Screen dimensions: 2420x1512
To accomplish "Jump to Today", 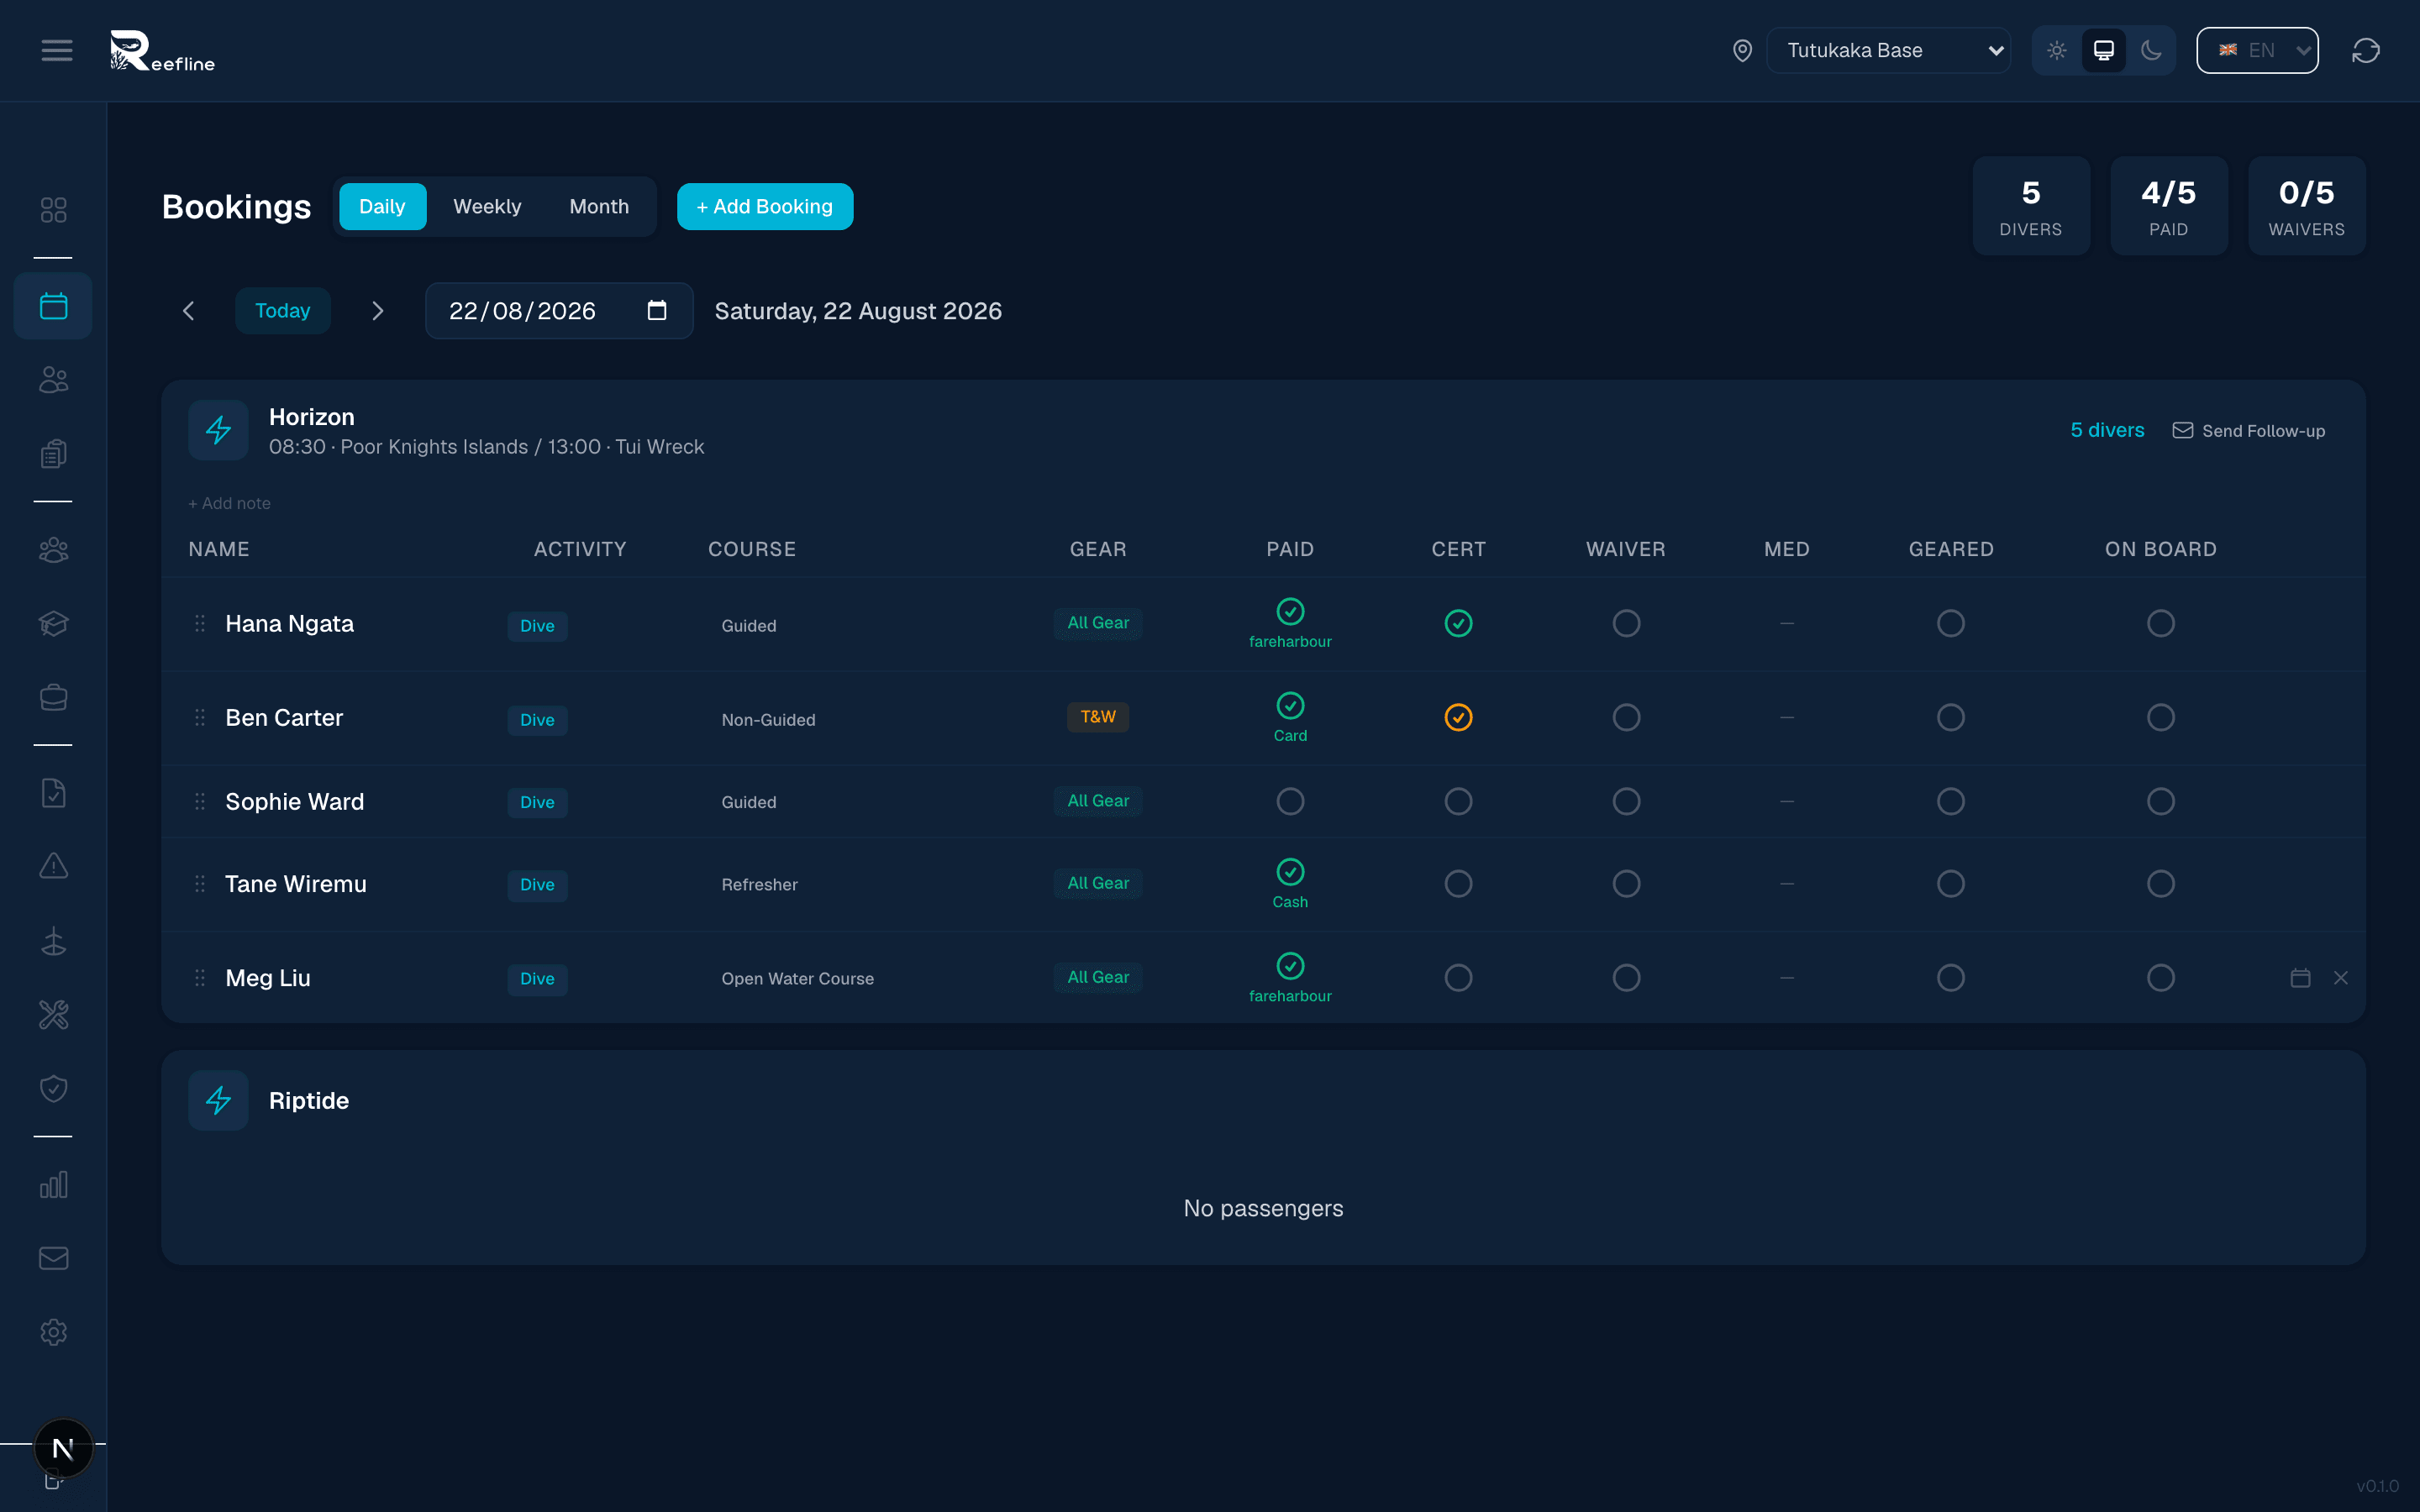I will click(283, 311).
